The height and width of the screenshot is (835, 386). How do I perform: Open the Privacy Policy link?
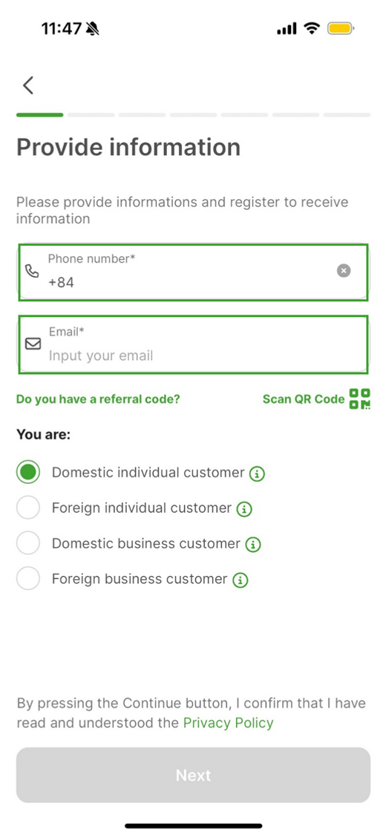pyautogui.click(x=229, y=723)
